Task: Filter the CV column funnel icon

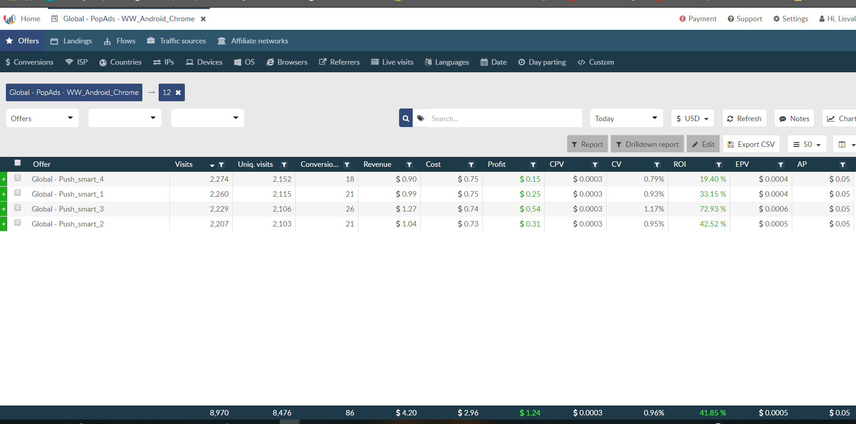Action: tap(657, 165)
